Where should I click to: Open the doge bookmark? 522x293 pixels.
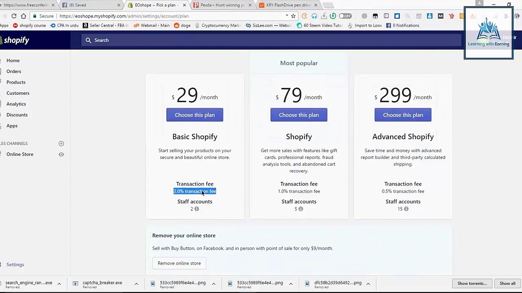click(x=182, y=25)
